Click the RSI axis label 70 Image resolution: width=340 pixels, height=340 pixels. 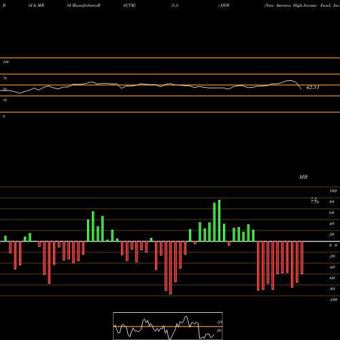(5, 78)
